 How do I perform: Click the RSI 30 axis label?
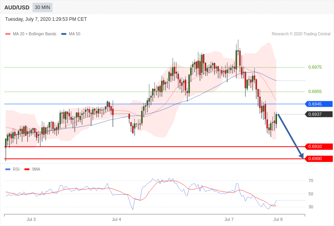[311, 207]
